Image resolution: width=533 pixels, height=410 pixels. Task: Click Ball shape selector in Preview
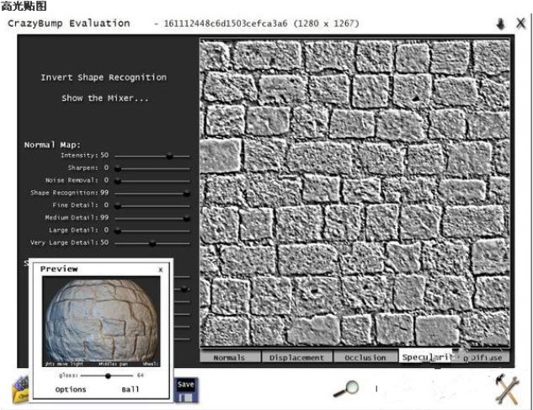[131, 389]
